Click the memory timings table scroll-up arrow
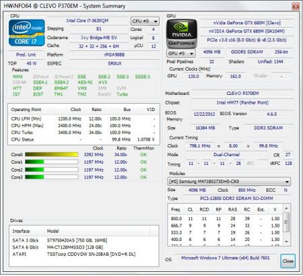 [x=286, y=208]
